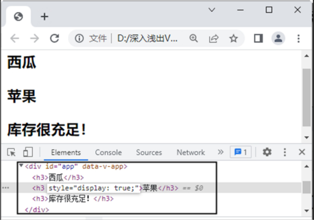The width and height of the screenshot is (314, 220).
Task: Click the closing </div> tag row
Action: point(37,210)
